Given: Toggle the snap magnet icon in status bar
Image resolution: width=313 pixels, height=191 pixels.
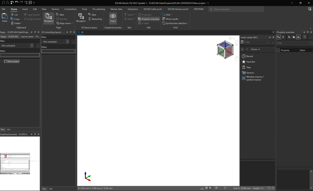Looking at the screenshot, I should 206,188.
